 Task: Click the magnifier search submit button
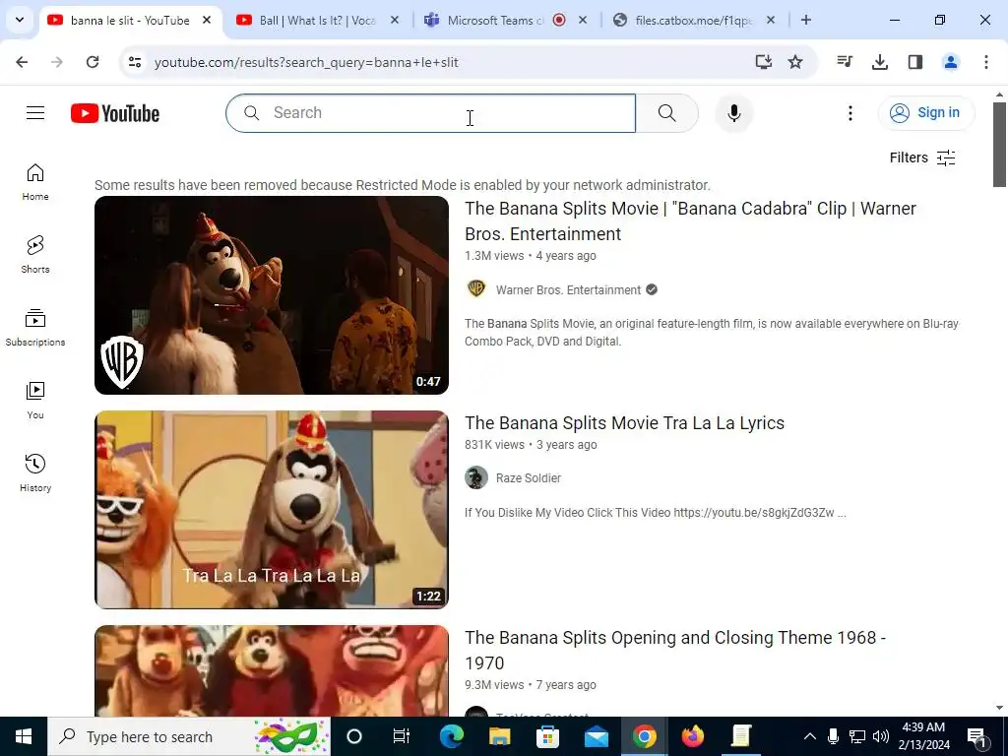[666, 113]
